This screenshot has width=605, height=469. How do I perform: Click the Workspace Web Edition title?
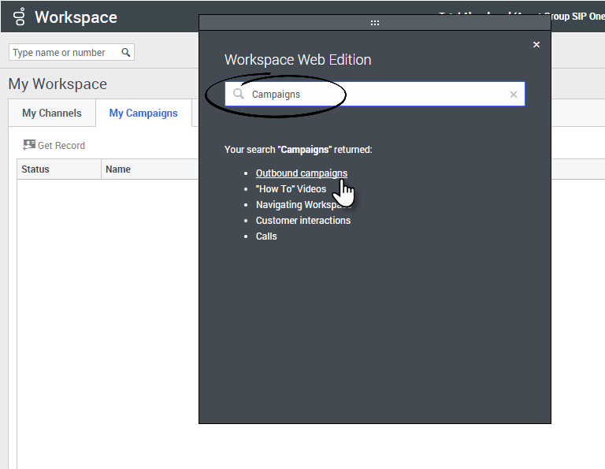[298, 60]
